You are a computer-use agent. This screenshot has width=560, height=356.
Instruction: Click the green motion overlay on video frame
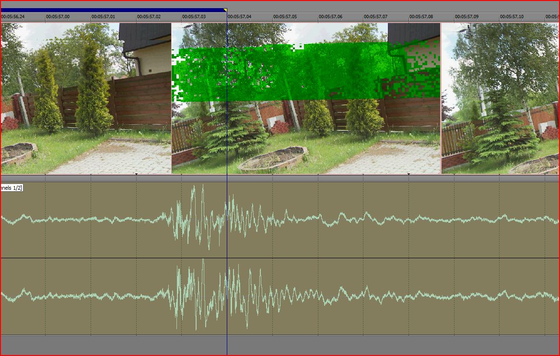[x=306, y=72]
